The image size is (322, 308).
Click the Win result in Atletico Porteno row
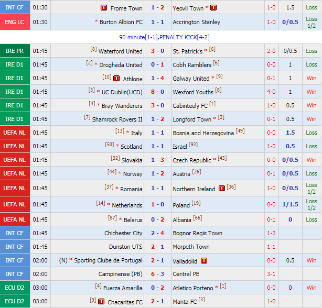pos(312,288)
